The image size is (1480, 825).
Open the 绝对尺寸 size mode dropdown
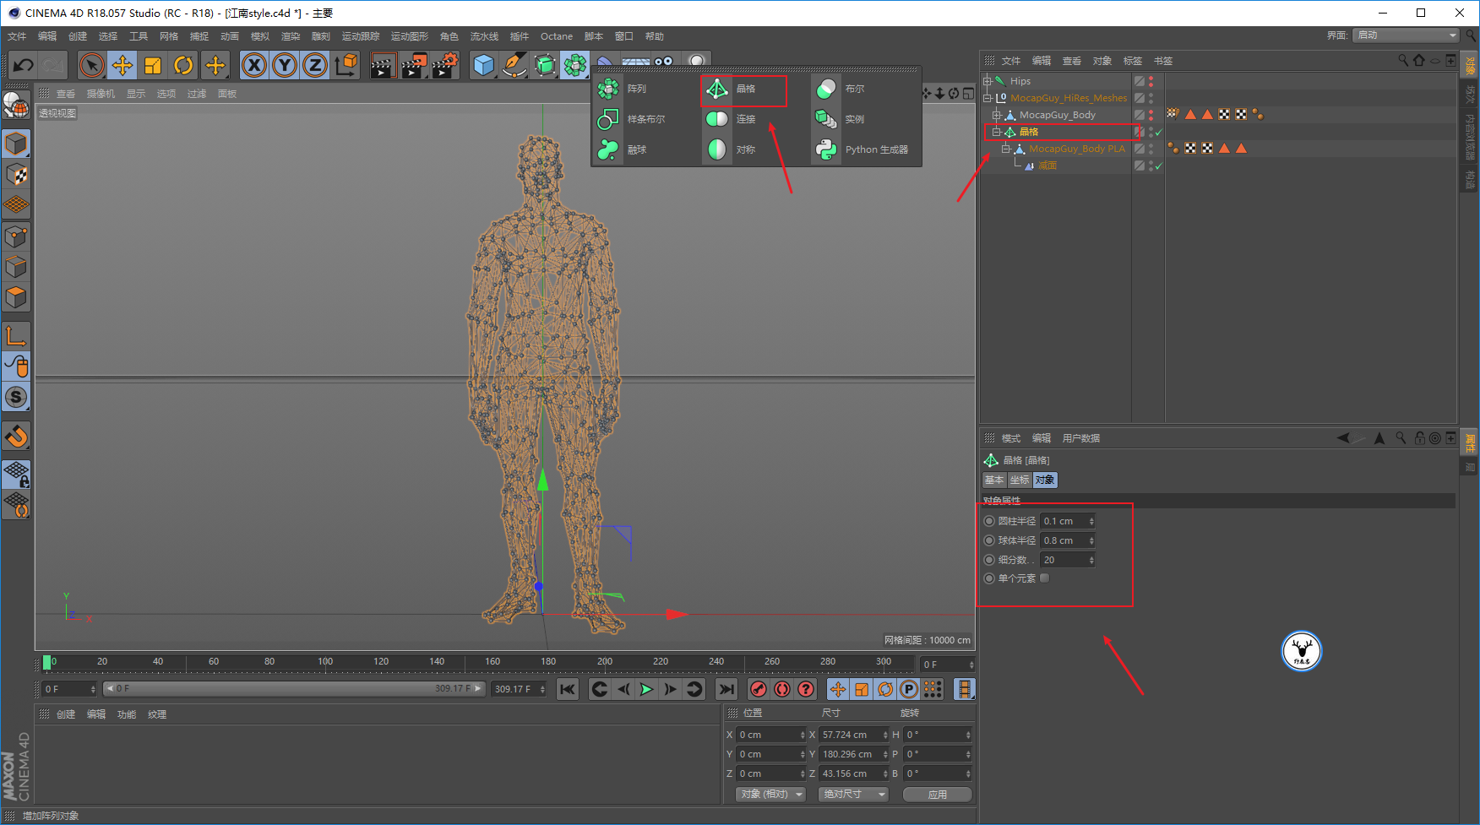[x=852, y=795]
